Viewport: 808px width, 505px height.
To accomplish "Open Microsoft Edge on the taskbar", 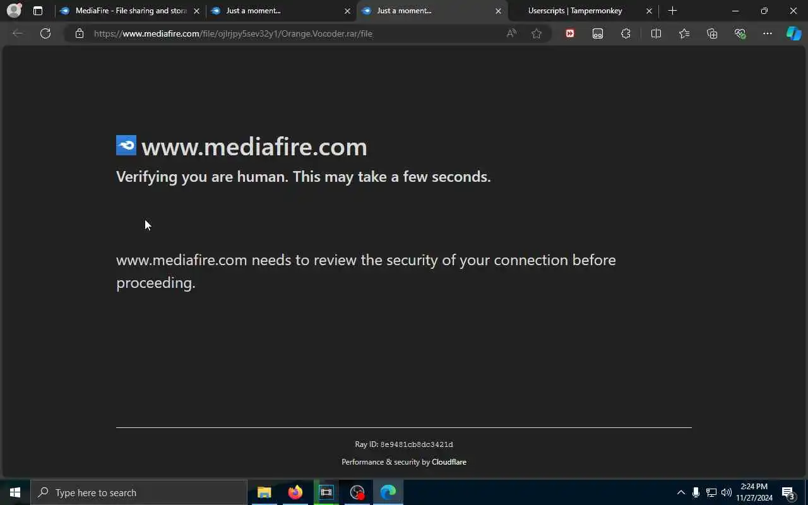I will click(x=388, y=492).
